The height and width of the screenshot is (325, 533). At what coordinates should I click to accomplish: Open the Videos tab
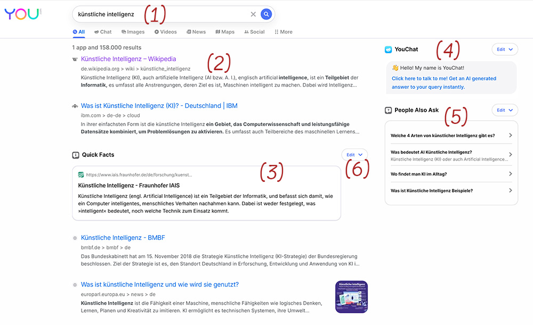pyautogui.click(x=166, y=32)
